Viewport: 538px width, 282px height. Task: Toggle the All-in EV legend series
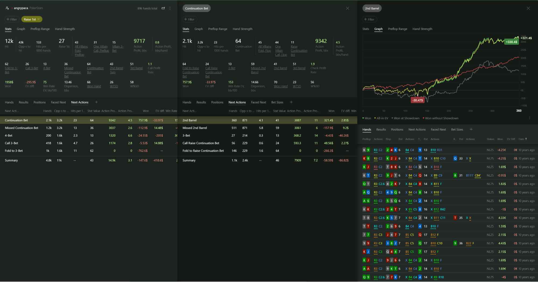click(382, 118)
